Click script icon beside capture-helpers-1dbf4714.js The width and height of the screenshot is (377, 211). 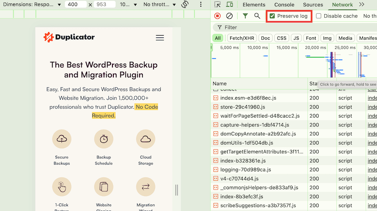[215, 125]
